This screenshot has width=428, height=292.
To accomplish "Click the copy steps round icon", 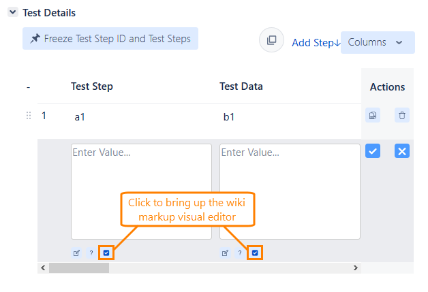I will [x=271, y=41].
